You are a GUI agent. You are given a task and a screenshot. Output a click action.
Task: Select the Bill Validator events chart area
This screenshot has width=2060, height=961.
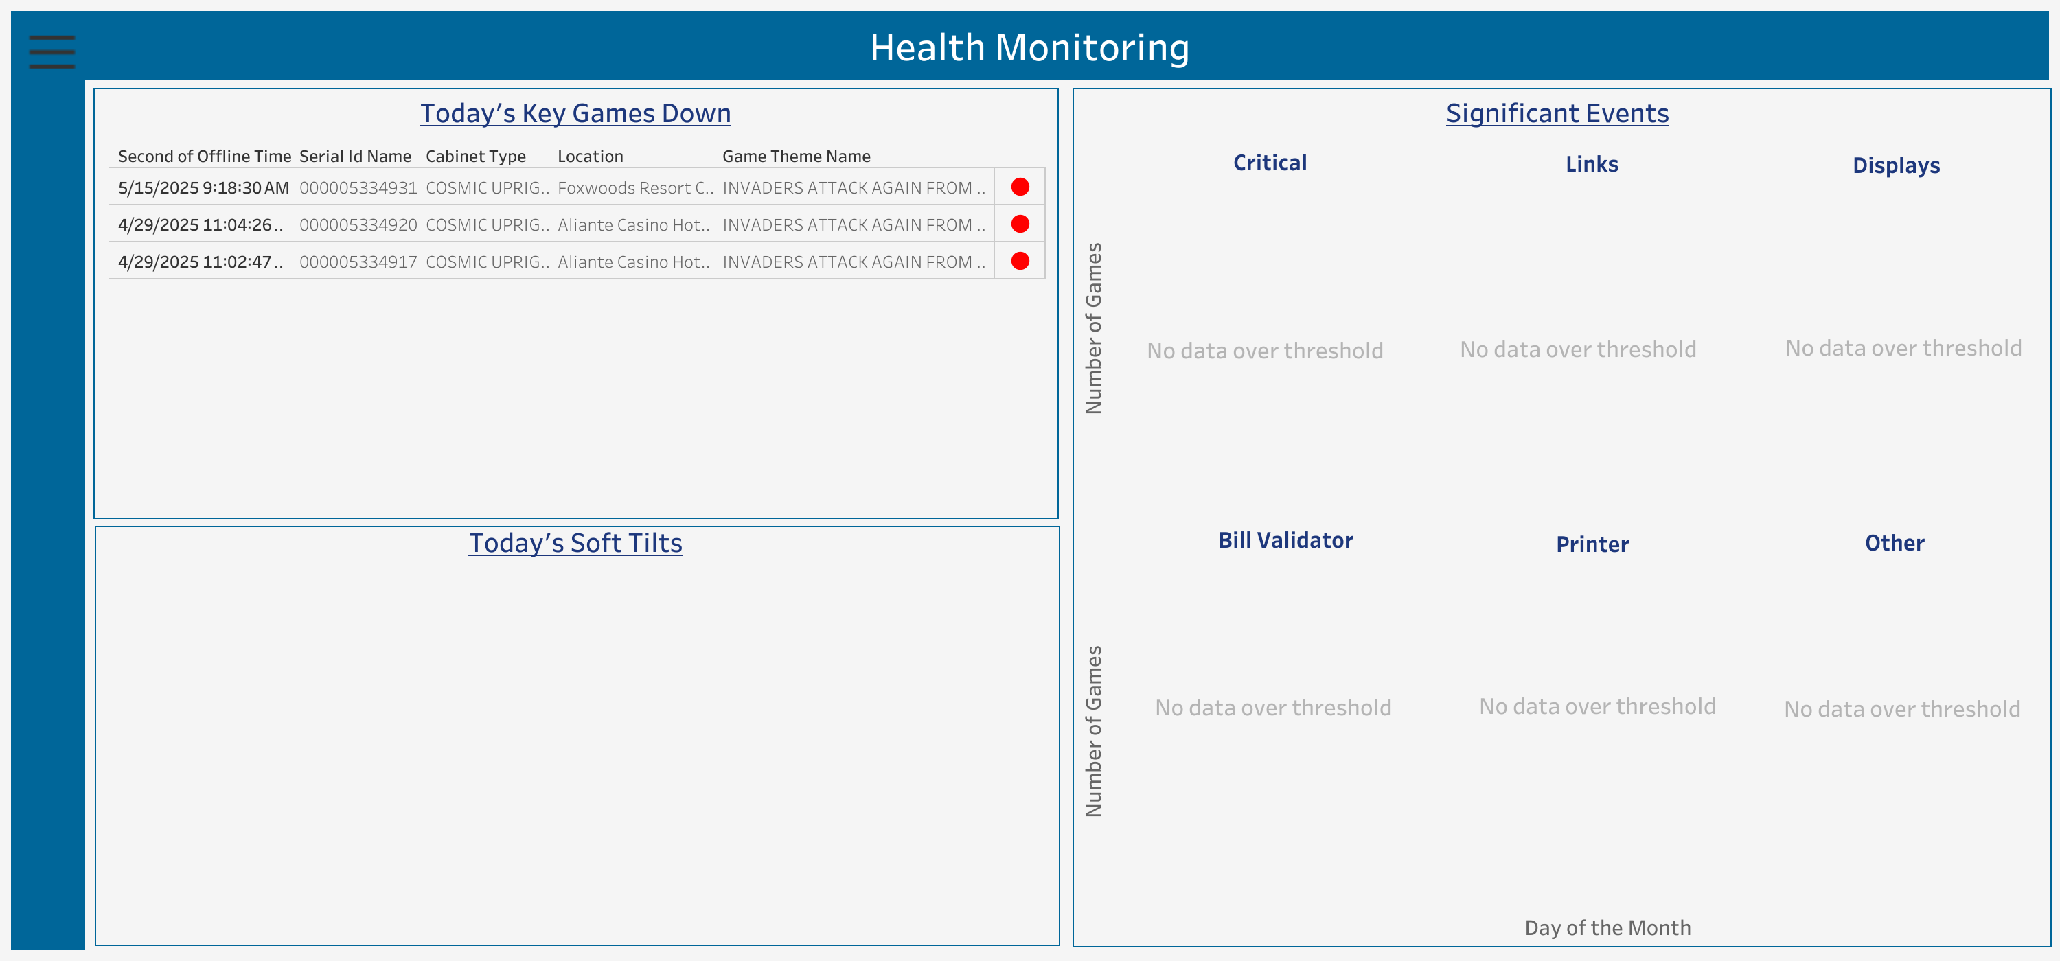pyautogui.click(x=1272, y=707)
